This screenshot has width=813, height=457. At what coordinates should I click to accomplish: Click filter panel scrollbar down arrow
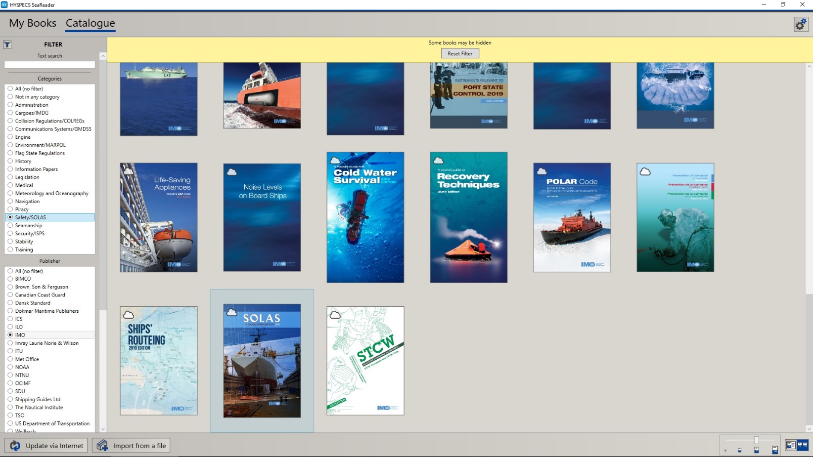click(103, 429)
